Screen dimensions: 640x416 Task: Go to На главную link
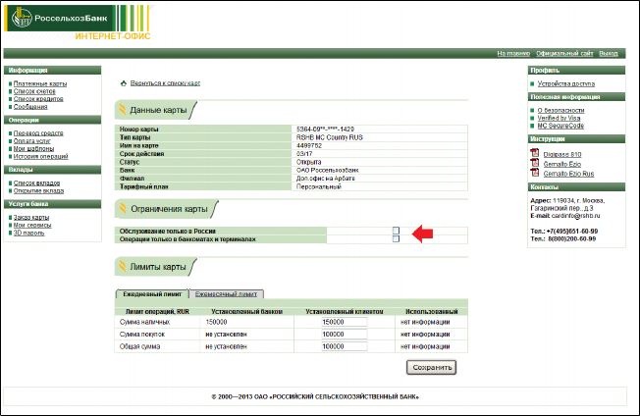click(513, 53)
